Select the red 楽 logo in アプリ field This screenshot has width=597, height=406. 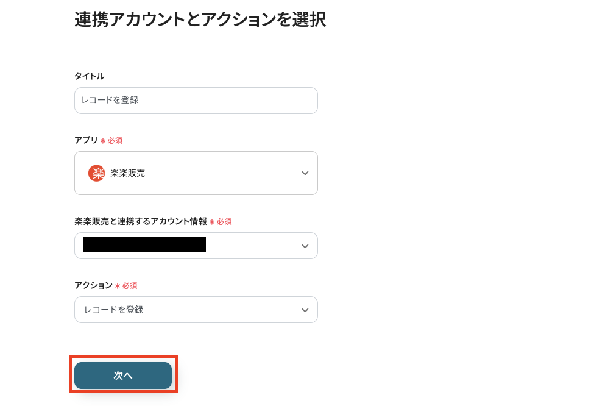tap(96, 173)
